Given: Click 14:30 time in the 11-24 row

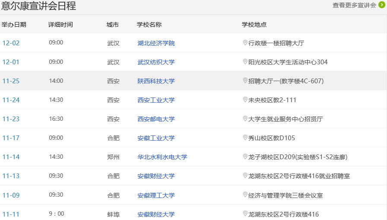Looking at the screenshot, I should click(x=56, y=100).
